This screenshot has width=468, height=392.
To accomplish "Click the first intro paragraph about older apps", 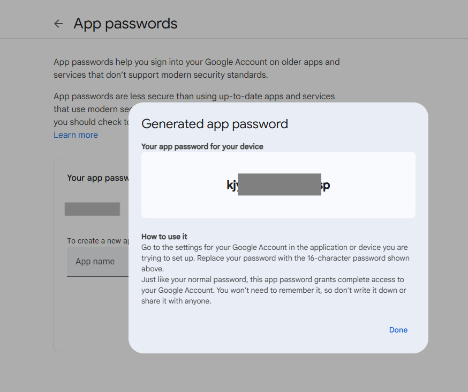I will point(197,68).
